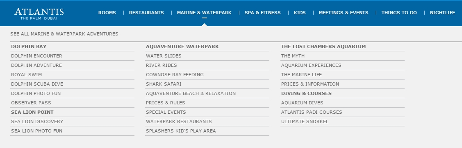Open Meetings & Events menu
Viewport: 462px width, 148px height.
tap(344, 13)
